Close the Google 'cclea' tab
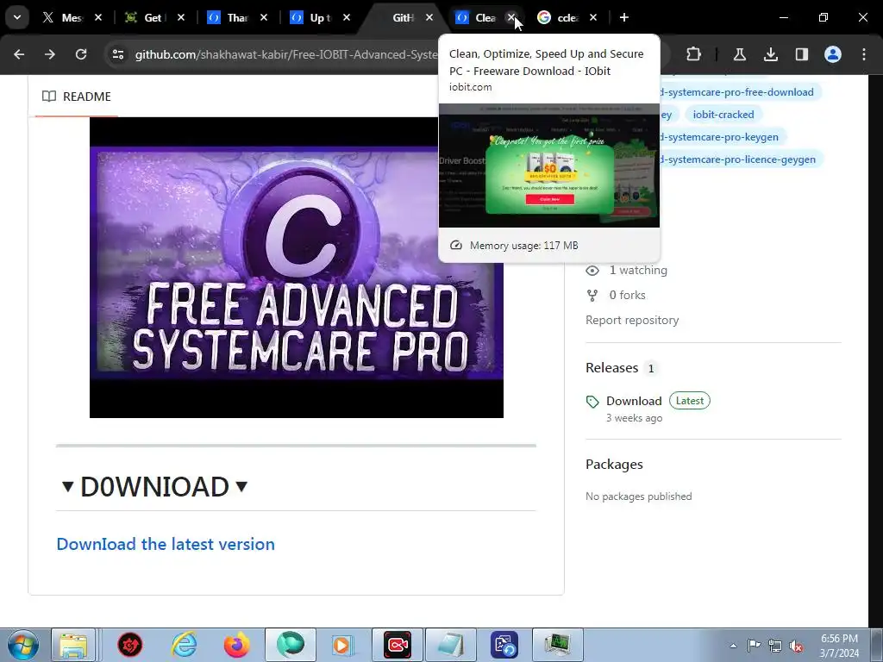Image resolution: width=883 pixels, height=662 pixels. coord(593,17)
